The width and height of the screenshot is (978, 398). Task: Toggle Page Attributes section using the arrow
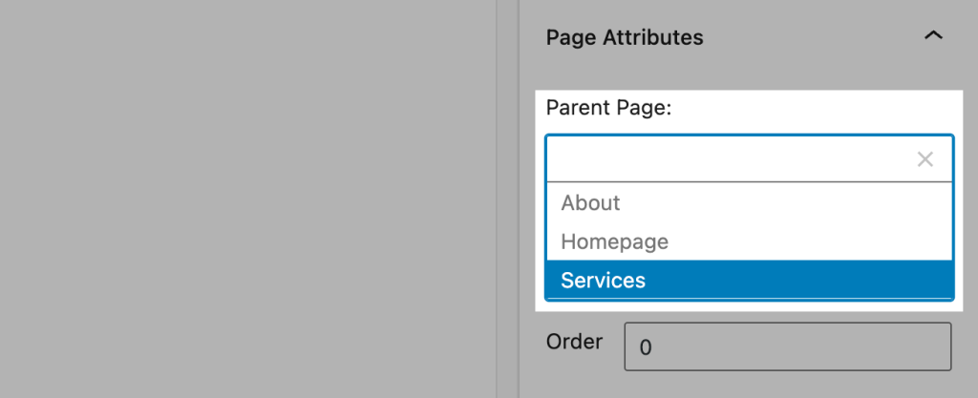tap(933, 37)
